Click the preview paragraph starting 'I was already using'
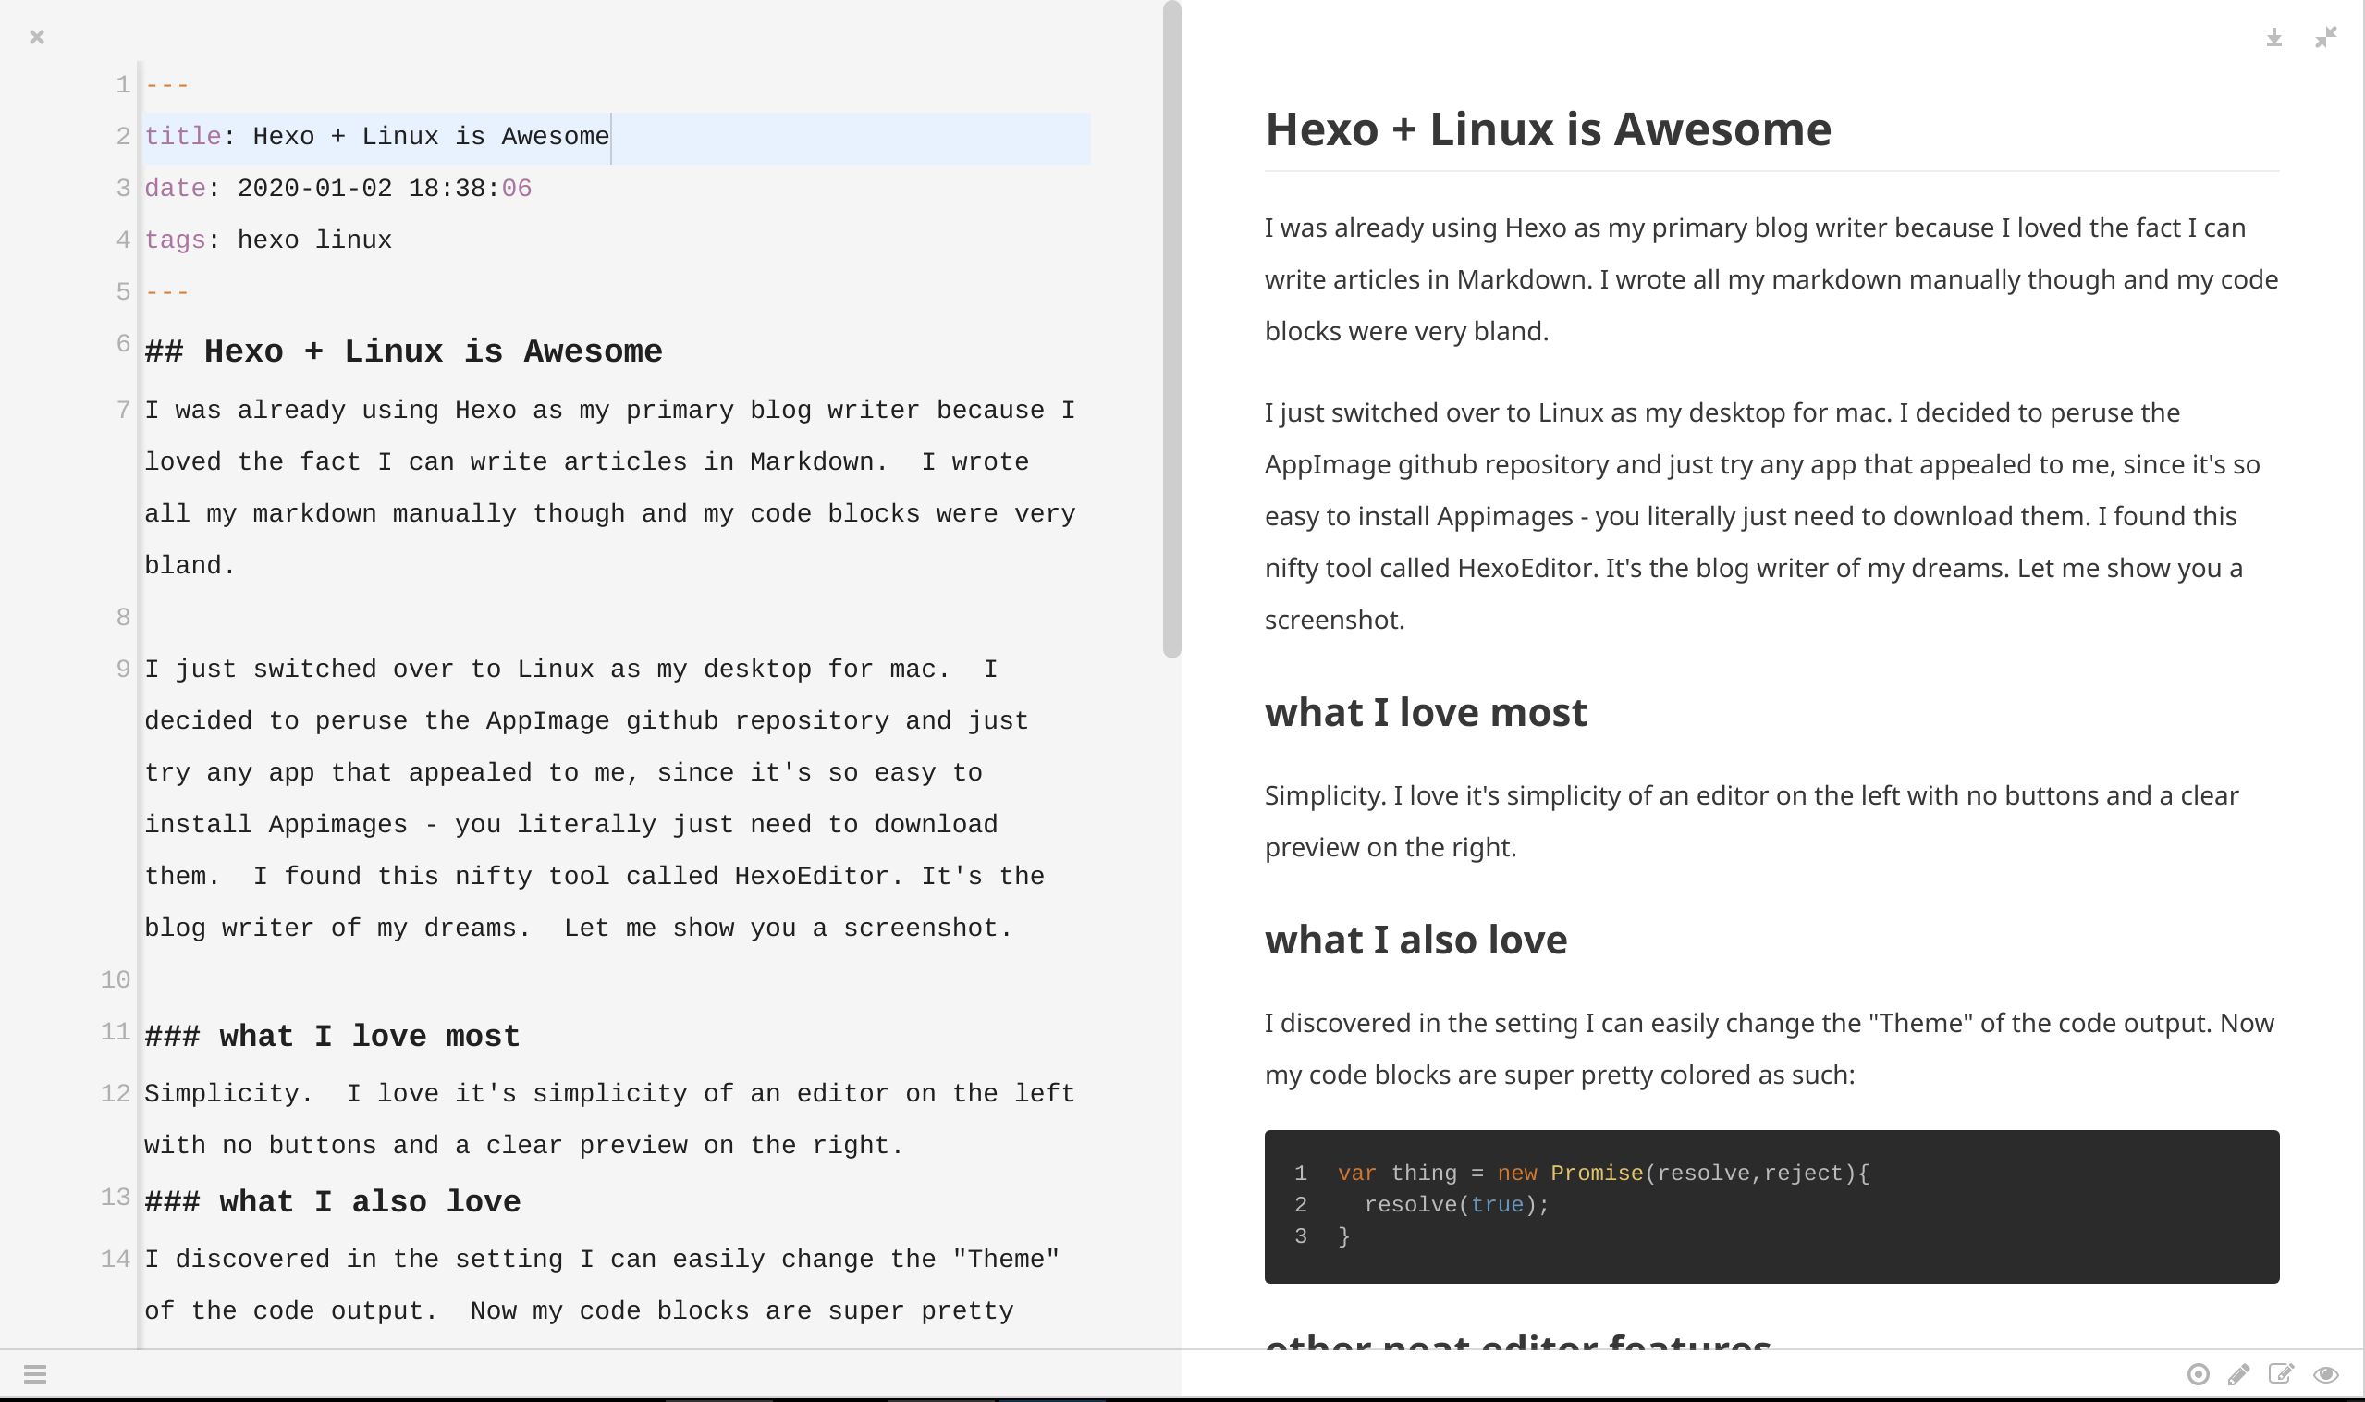 (x=1771, y=279)
